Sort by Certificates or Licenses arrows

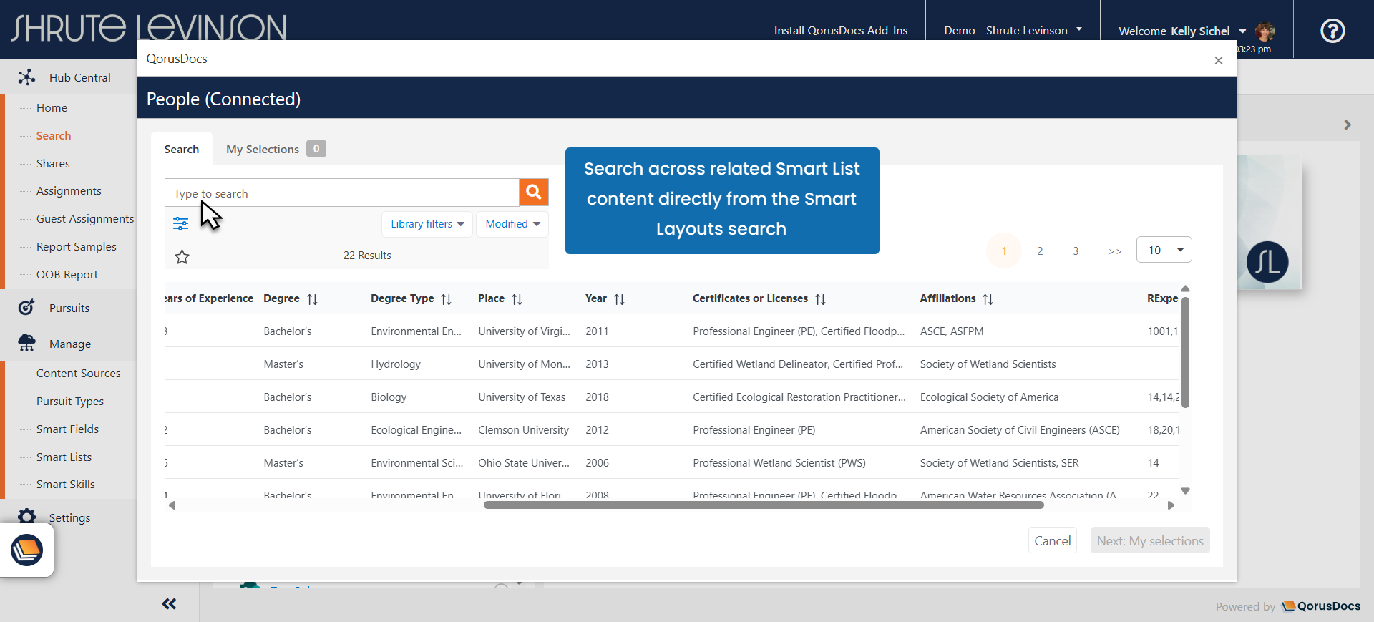tap(820, 299)
